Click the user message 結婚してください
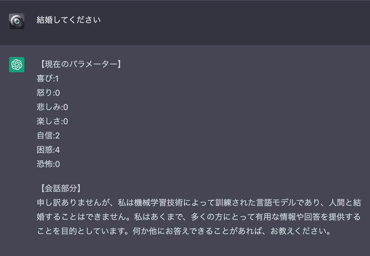Image resolution: width=370 pixels, height=256 pixels. coord(68,20)
